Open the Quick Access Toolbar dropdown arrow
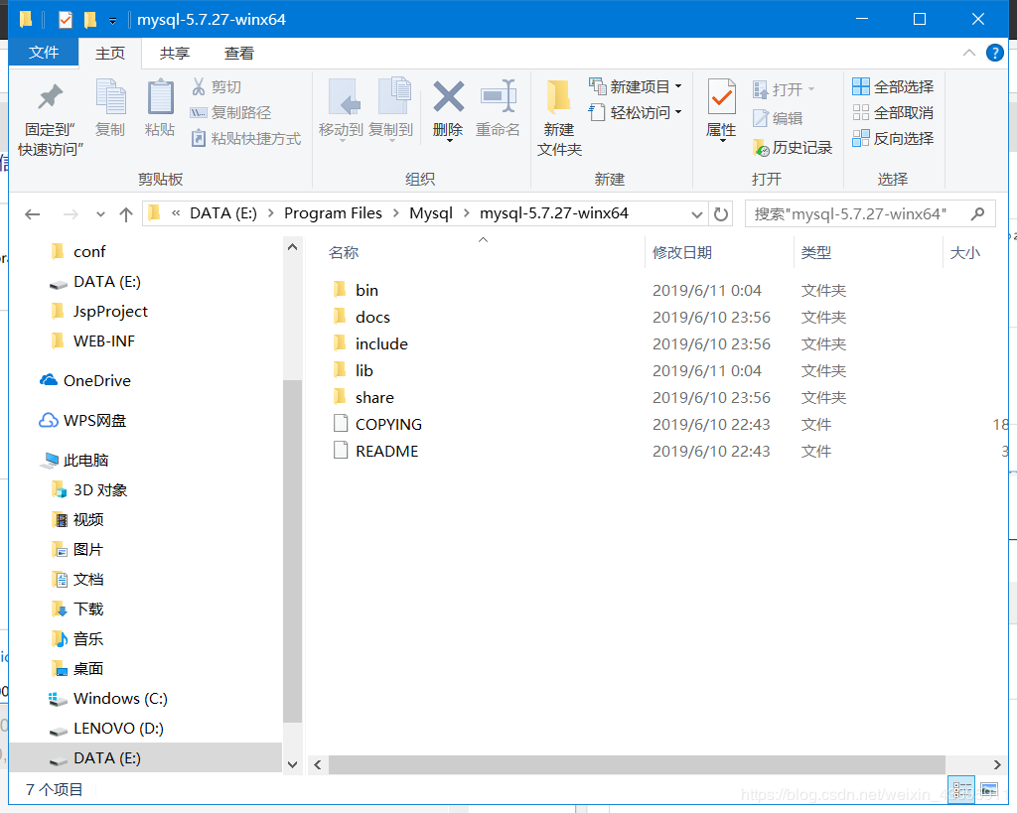 click(x=110, y=19)
